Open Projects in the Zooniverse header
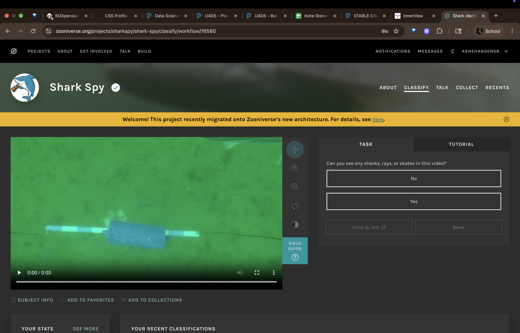 pyautogui.click(x=39, y=52)
